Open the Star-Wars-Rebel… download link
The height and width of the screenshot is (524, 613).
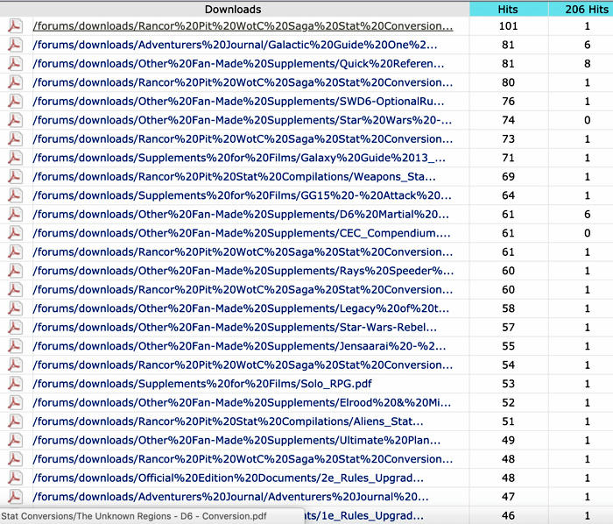click(x=235, y=327)
